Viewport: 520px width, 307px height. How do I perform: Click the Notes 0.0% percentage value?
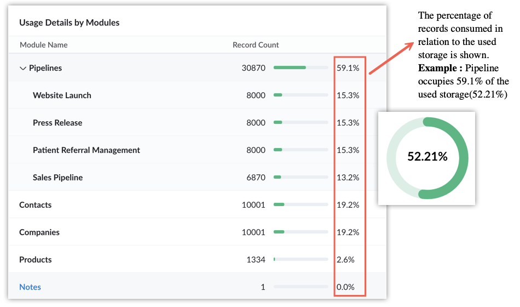pyautogui.click(x=345, y=287)
